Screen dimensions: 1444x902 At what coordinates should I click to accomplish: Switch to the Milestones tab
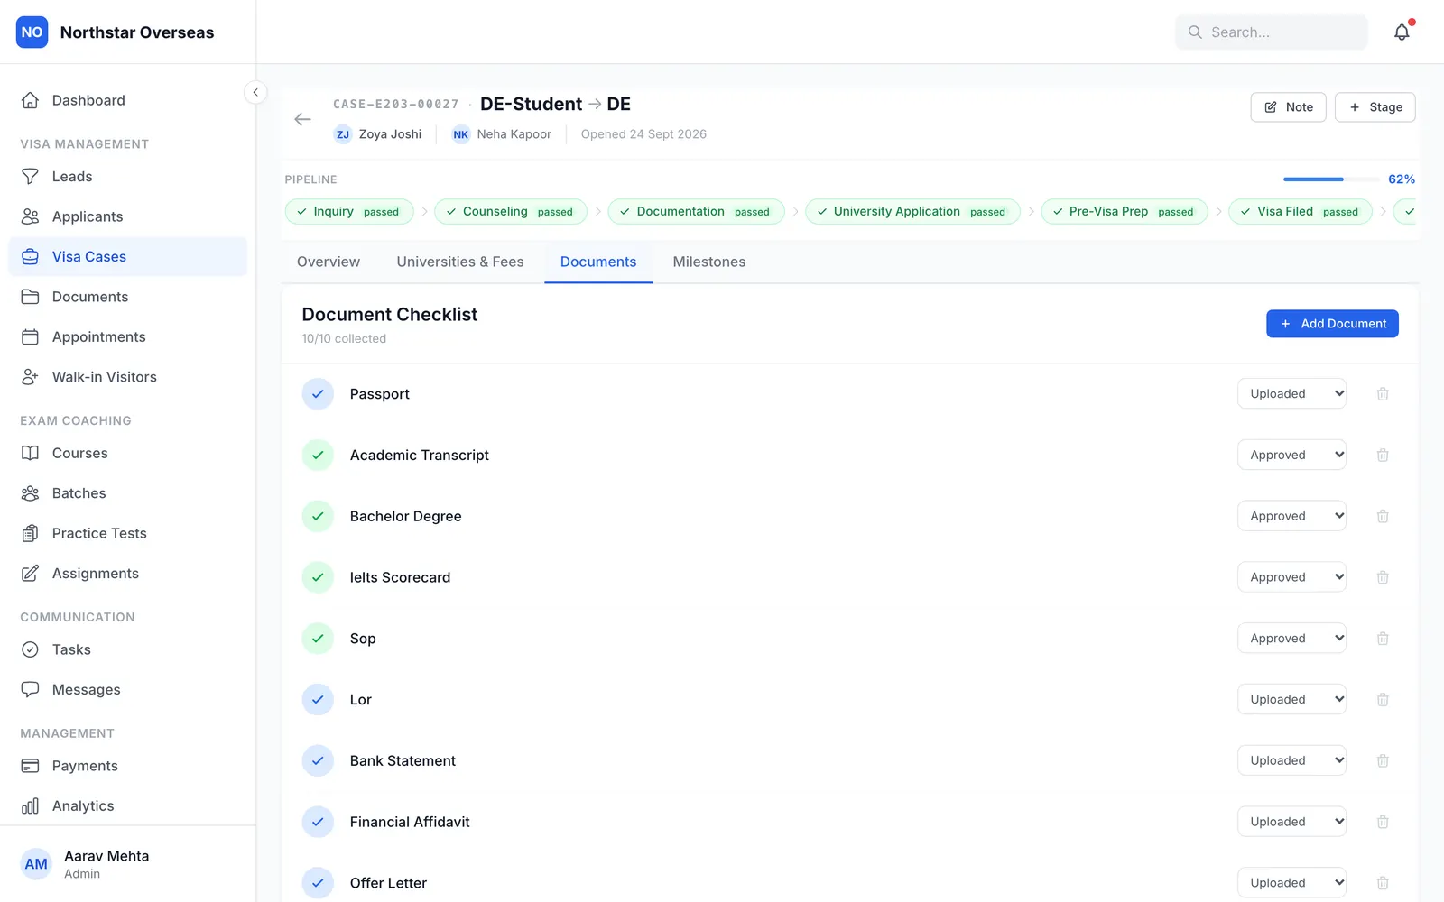709,262
